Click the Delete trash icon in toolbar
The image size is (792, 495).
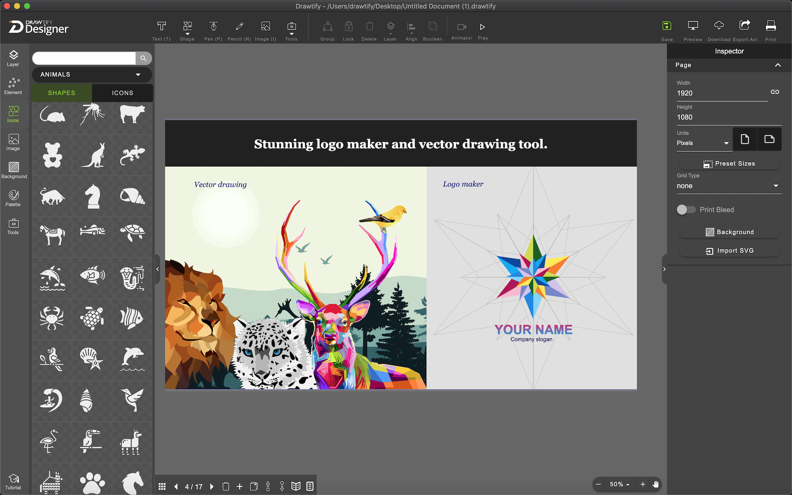pos(369,31)
